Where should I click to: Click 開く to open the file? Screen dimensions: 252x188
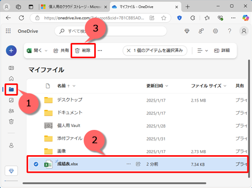pyautogui.click(x=34, y=51)
